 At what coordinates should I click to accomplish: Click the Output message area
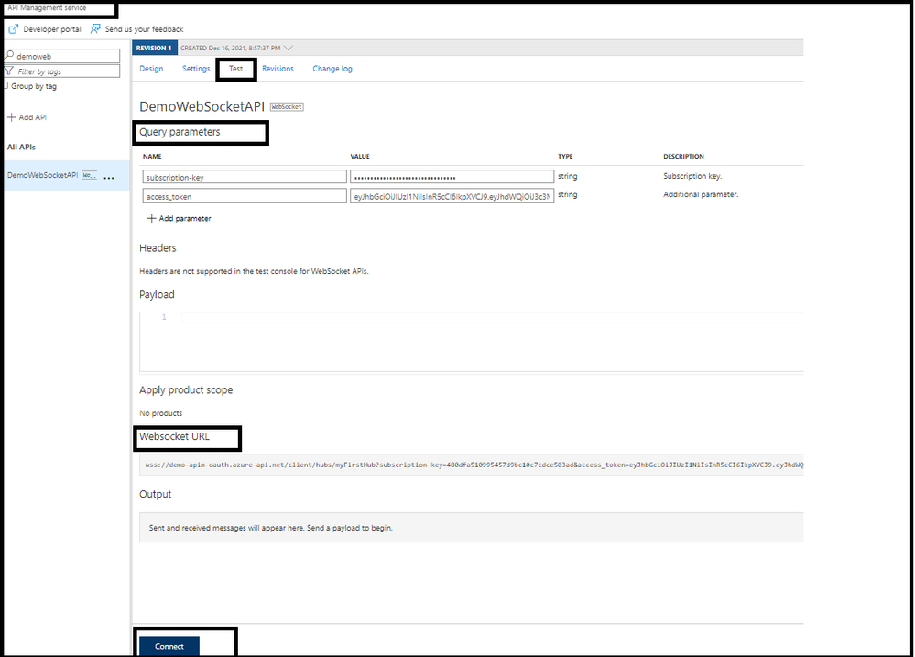pos(472,528)
